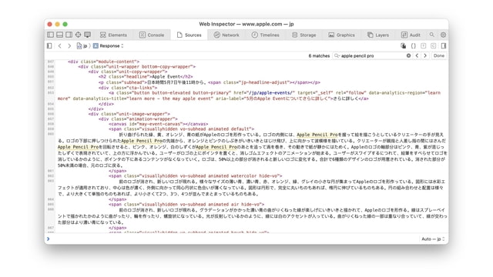Open search options magnifier dropdown

(x=337, y=55)
